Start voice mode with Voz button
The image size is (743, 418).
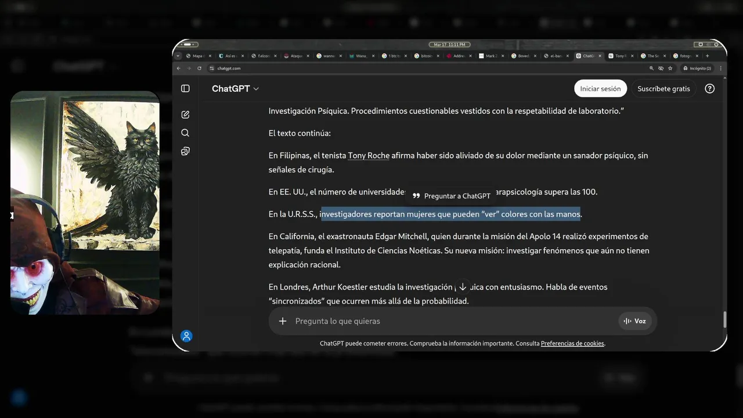pyautogui.click(x=635, y=321)
